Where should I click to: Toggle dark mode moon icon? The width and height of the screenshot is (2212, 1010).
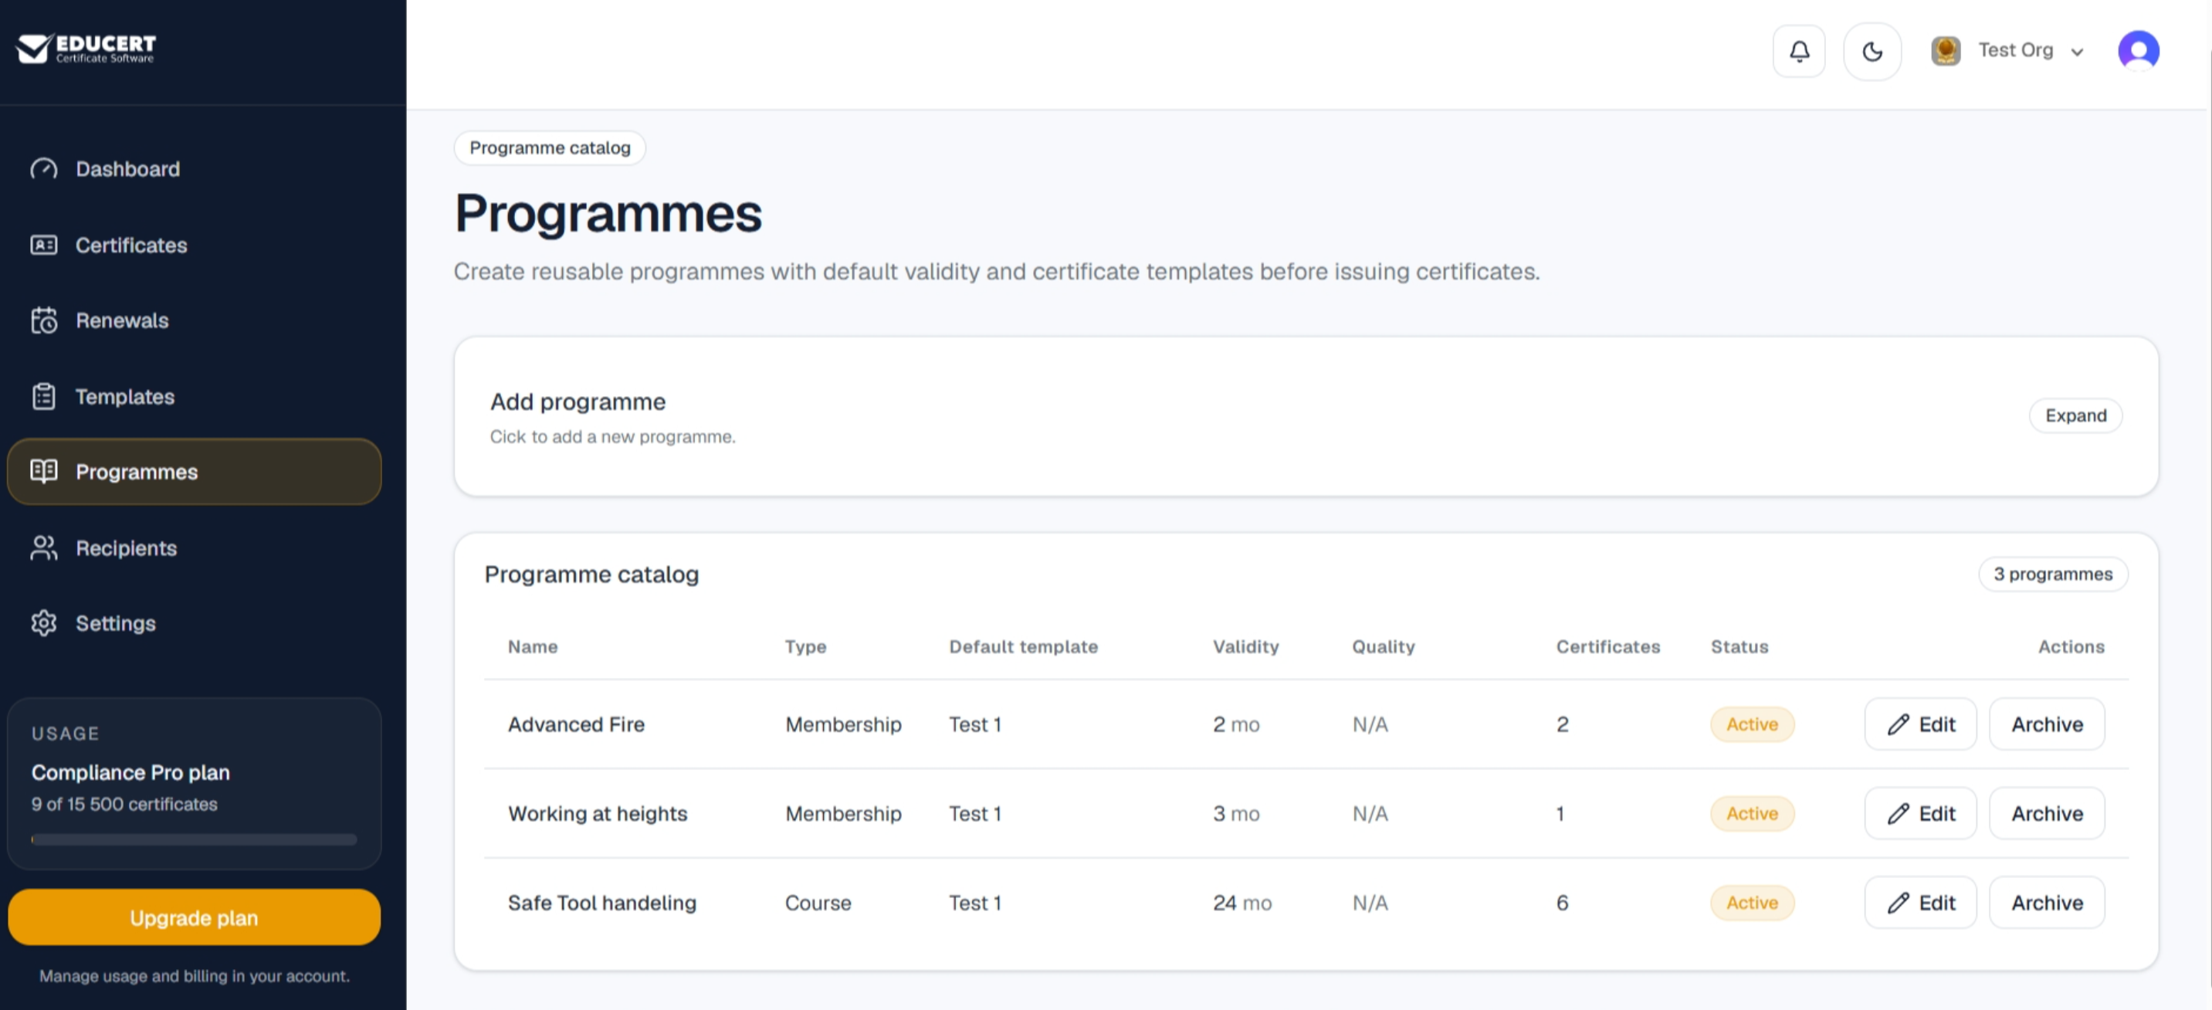[x=1872, y=52]
